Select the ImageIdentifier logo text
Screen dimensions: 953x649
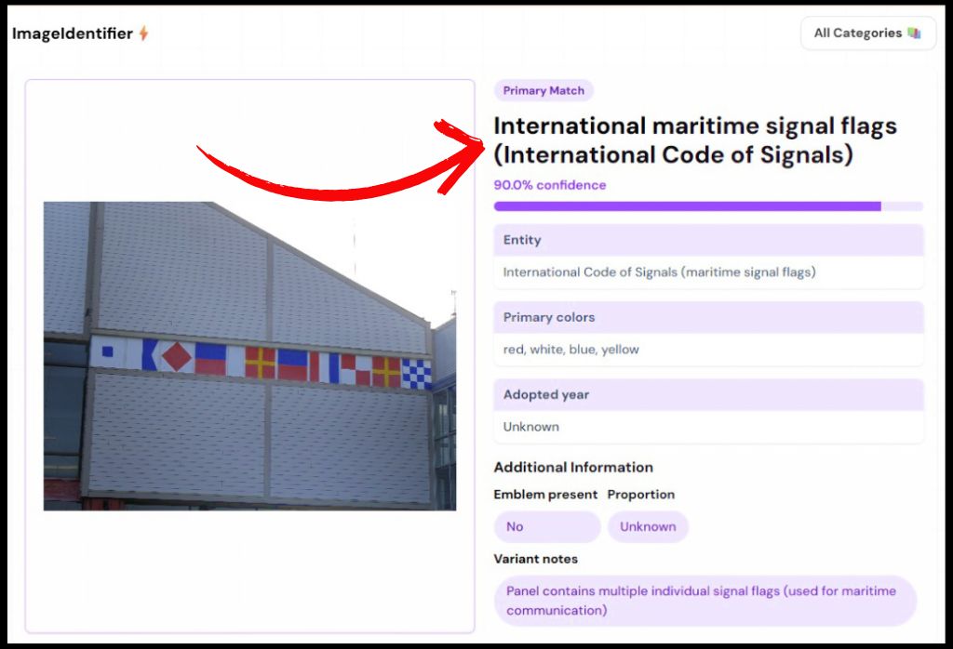70,33
